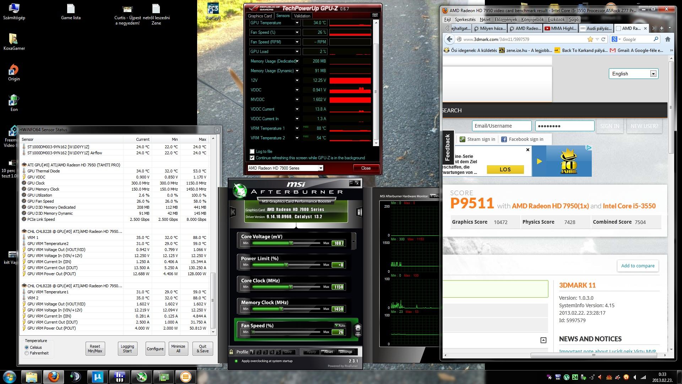This screenshot has width=682, height=384.
Task: Open the Számítógép desktop icon
Action: click(x=14, y=11)
